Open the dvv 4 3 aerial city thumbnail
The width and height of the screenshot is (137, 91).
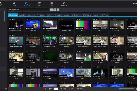point(83,73)
